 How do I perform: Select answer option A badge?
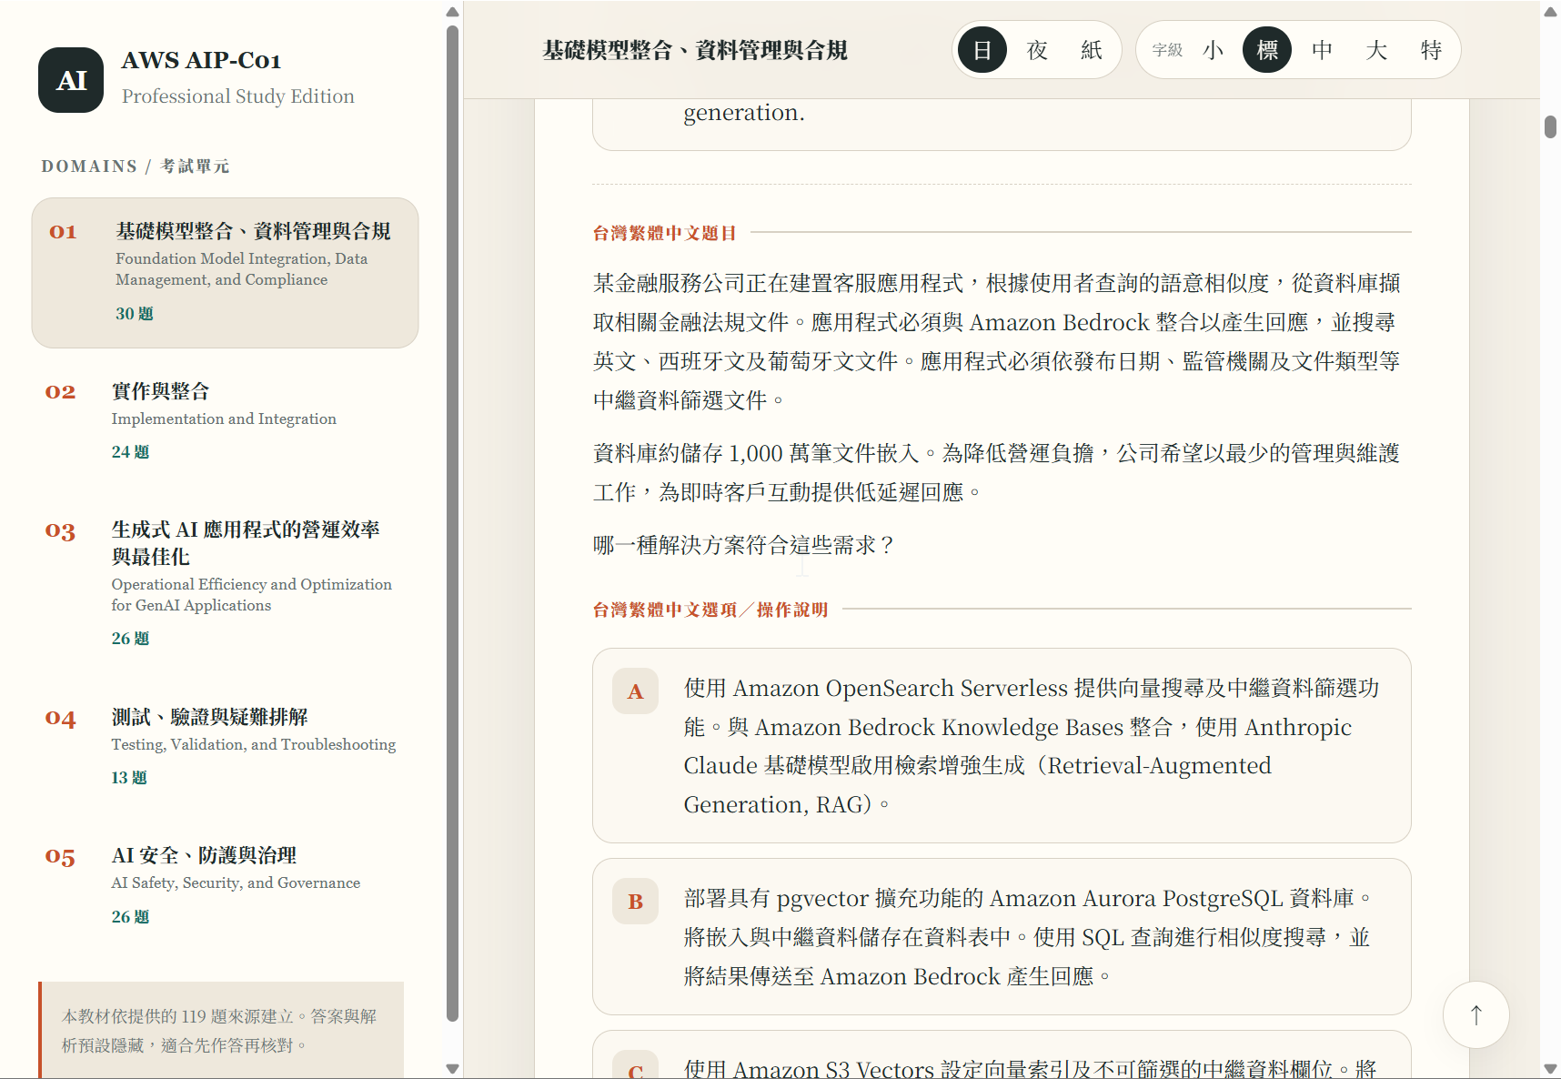[x=635, y=691]
